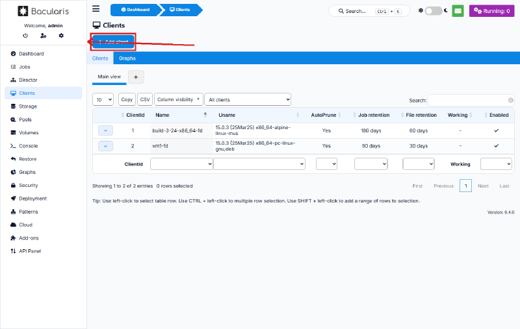Click the Add-ons puzzle sidebar icon
This screenshot has height=329, width=520.
(13, 238)
